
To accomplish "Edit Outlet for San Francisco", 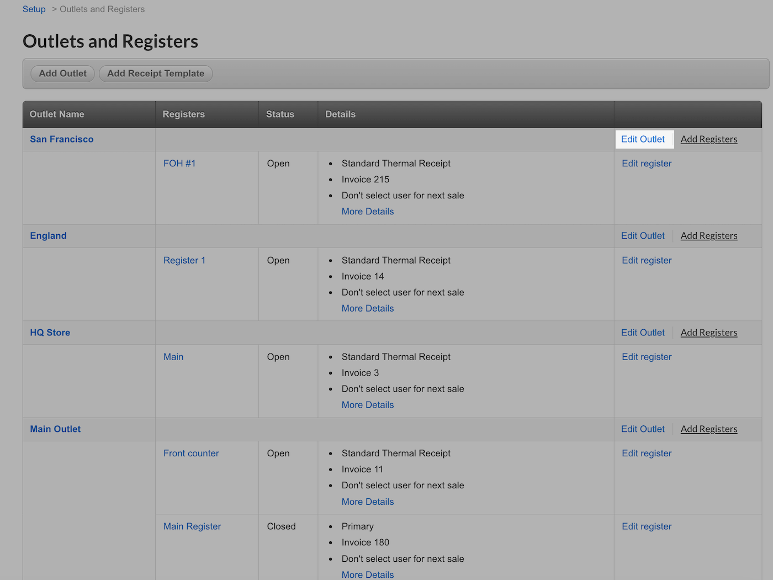I will [x=643, y=139].
